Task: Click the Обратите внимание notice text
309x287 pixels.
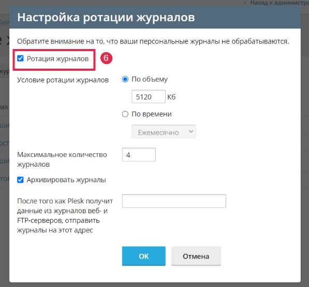Action: [x=153, y=41]
